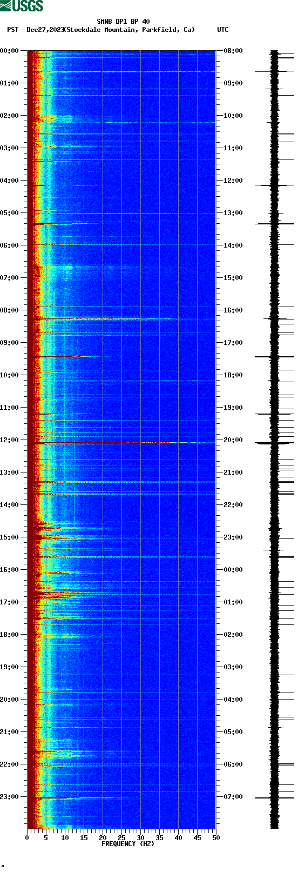
Task: Click the date text Dec27,2023
Action: coord(45,30)
